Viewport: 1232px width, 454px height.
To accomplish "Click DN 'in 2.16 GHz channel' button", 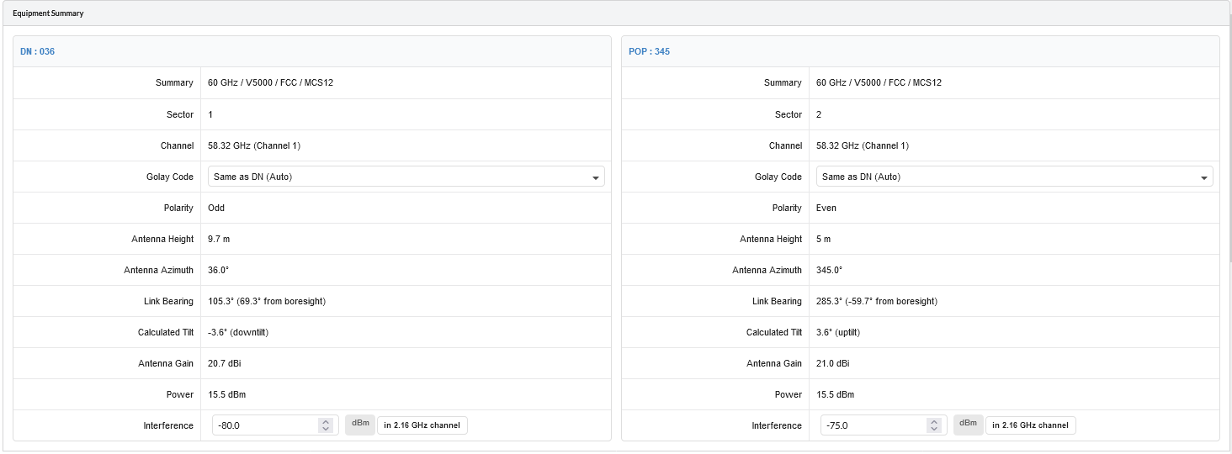I will (x=422, y=425).
